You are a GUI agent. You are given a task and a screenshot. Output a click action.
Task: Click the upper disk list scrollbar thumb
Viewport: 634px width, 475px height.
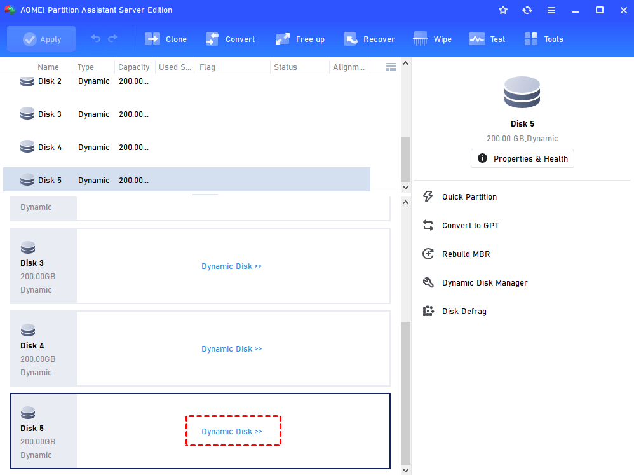click(x=405, y=160)
